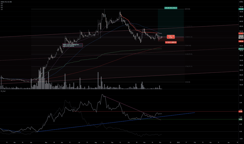Click the -0.50 label on the RS axis
The image size is (244, 144).
click(x=241, y=139)
